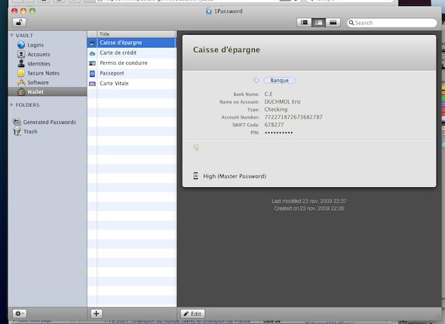Click the card icon beside Carte de crédit

92,53
